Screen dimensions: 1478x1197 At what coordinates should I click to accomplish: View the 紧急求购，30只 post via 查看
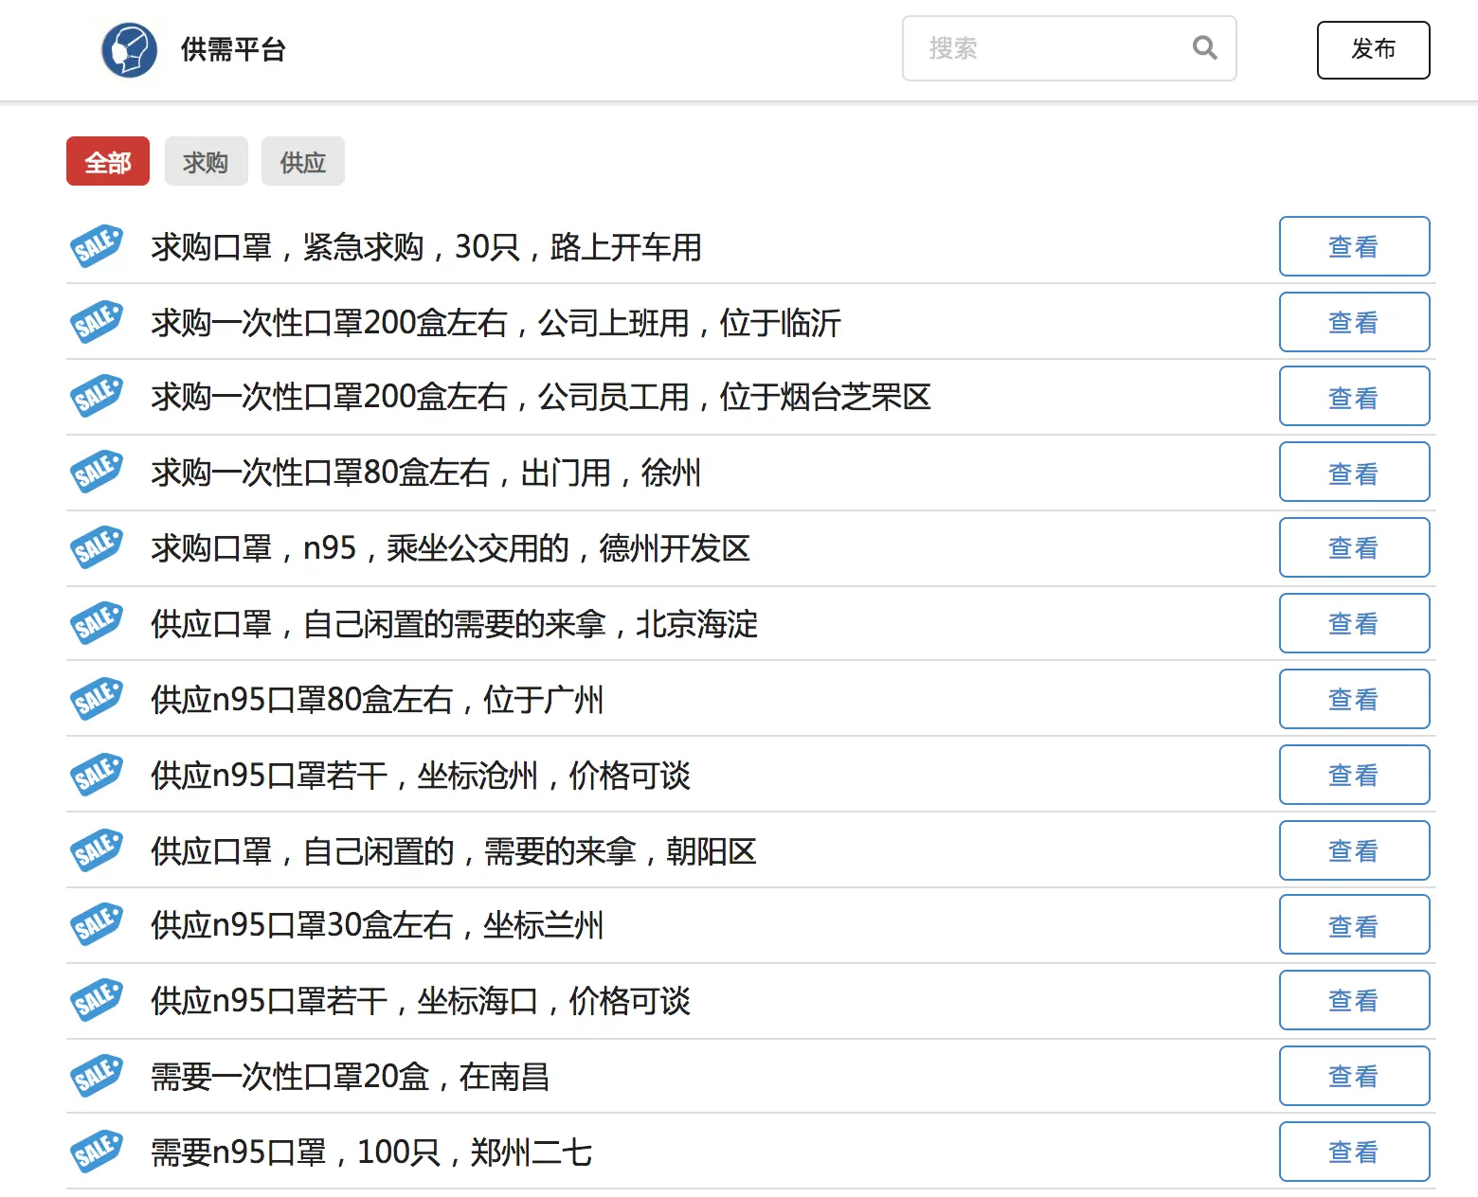tap(1354, 246)
